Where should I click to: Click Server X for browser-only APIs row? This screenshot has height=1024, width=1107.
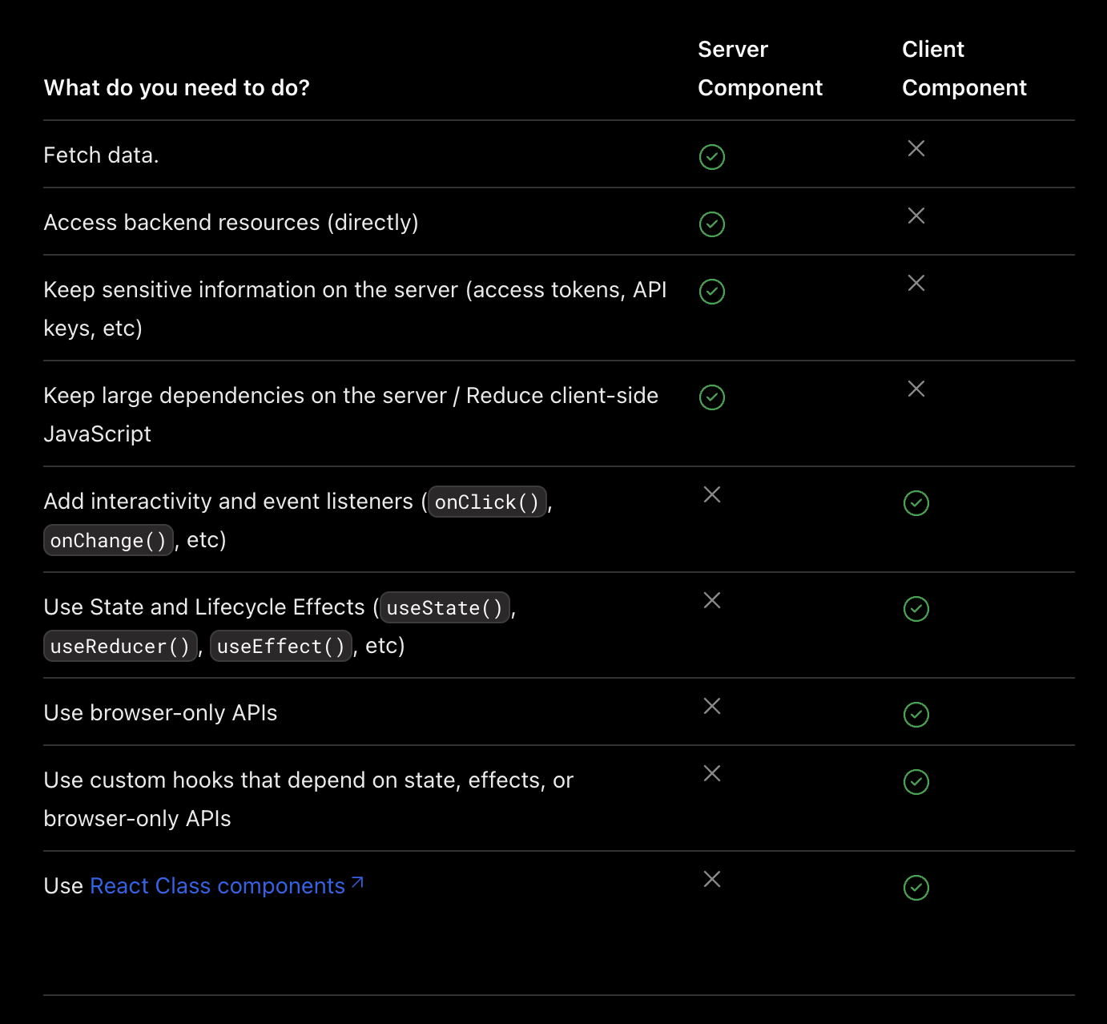[x=711, y=706]
